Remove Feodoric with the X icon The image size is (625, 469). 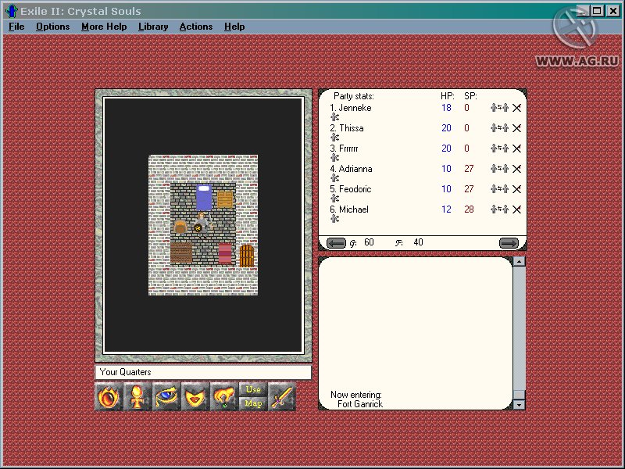pos(516,189)
